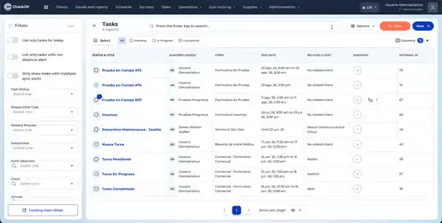Screen dimensions: 442x223
Task: Expand the Gps tracking menu
Action: click(222, 7)
